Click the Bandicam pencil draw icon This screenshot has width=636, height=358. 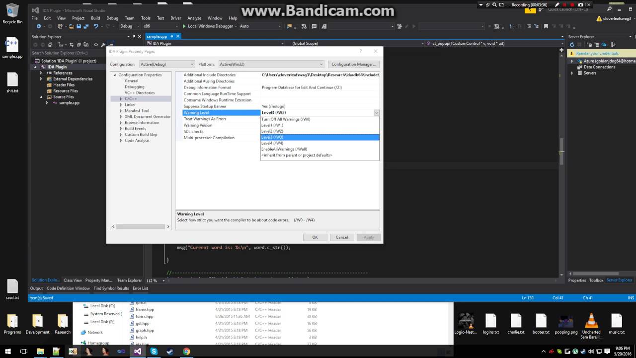pyautogui.click(x=556, y=4)
